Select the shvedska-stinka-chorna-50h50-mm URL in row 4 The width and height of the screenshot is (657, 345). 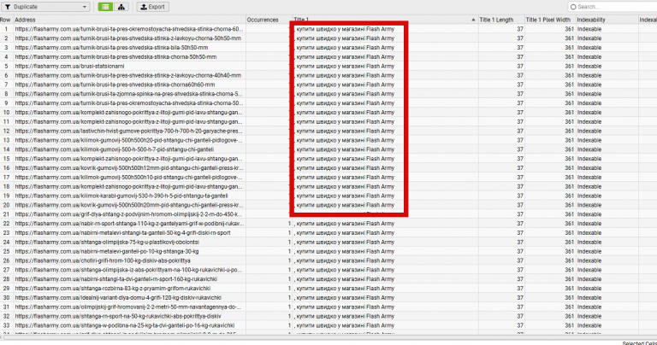tap(115, 57)
